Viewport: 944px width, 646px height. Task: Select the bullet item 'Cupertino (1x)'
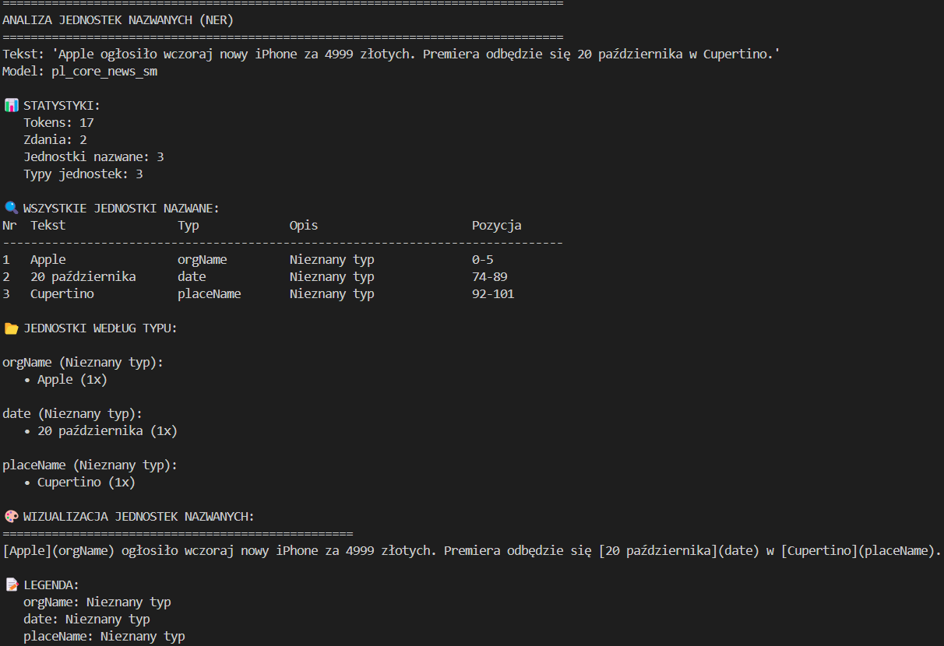pos(86,482)
